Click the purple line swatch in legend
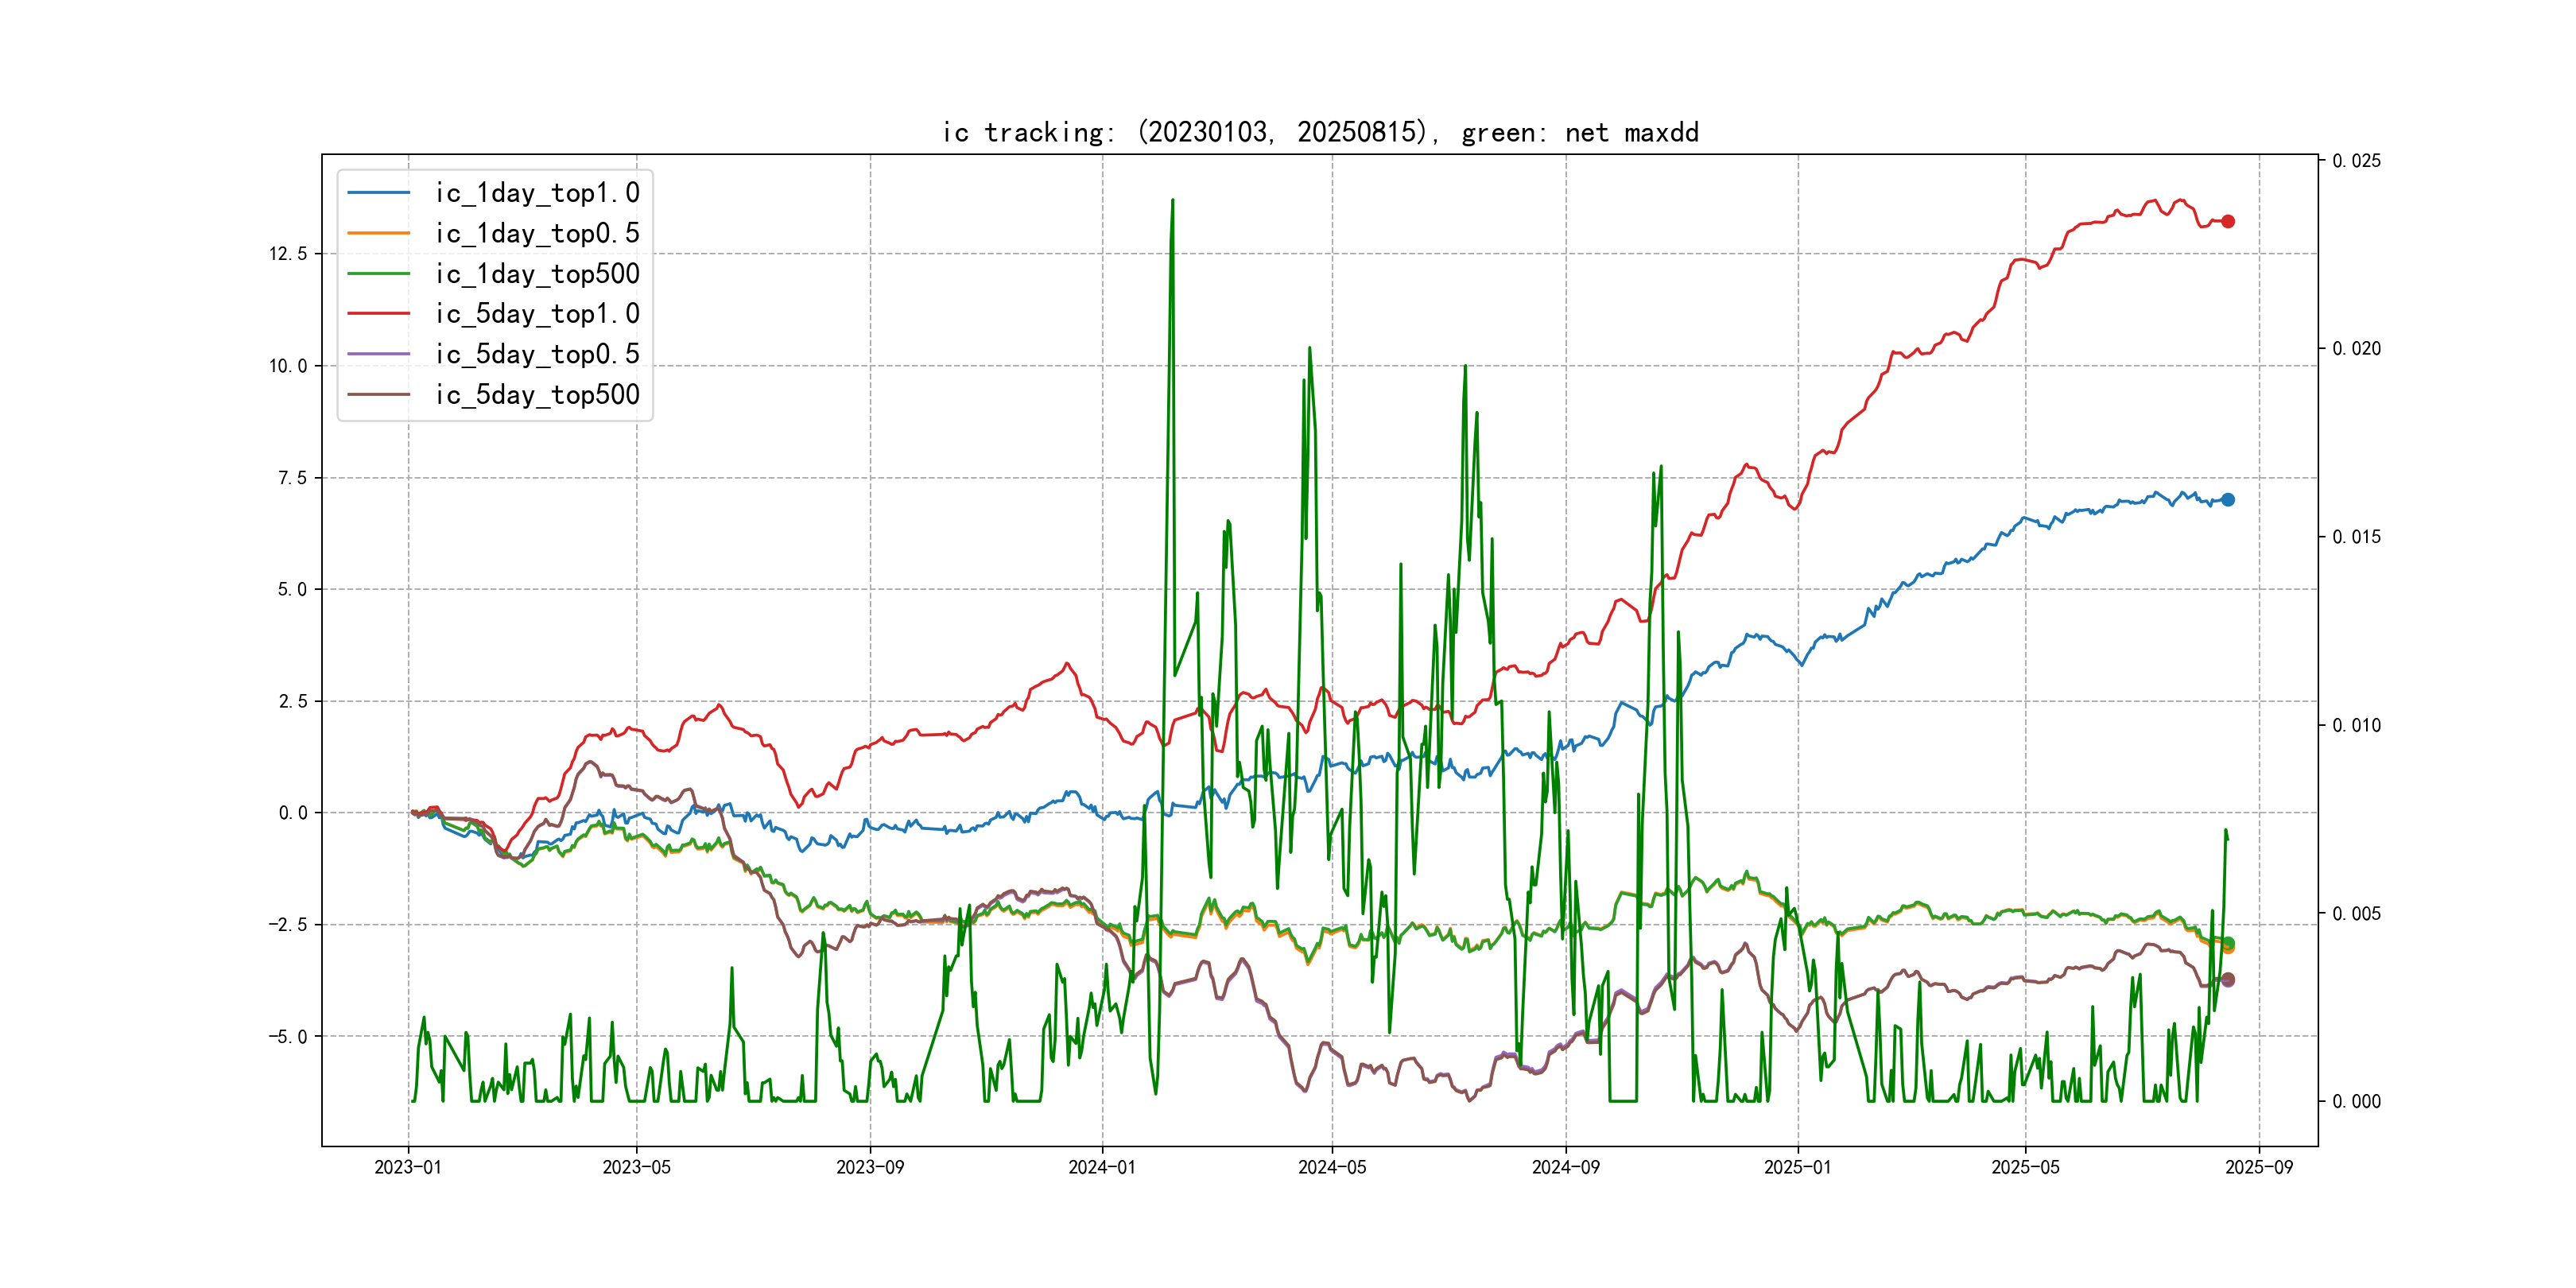 coord(378,354)
